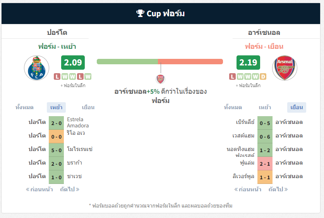Click the green-red form comparison bar
This screenshot has height=218, width=324.
[x=160, y=62]
